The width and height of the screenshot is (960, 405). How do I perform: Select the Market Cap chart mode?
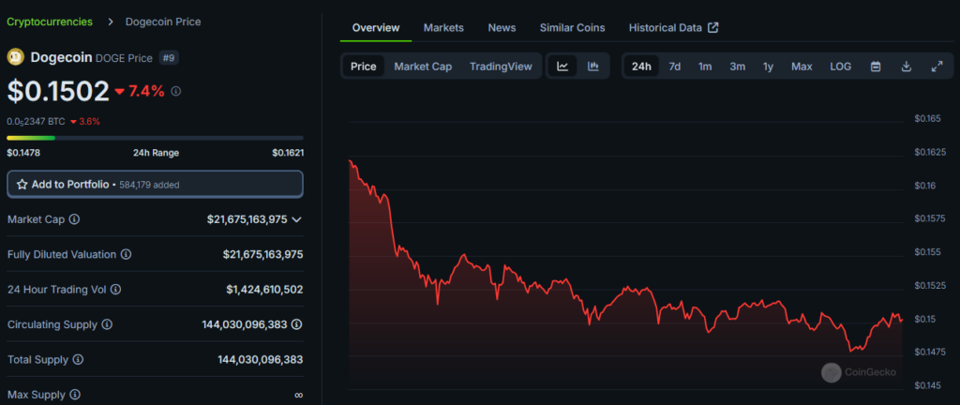(x=423, y=66)
